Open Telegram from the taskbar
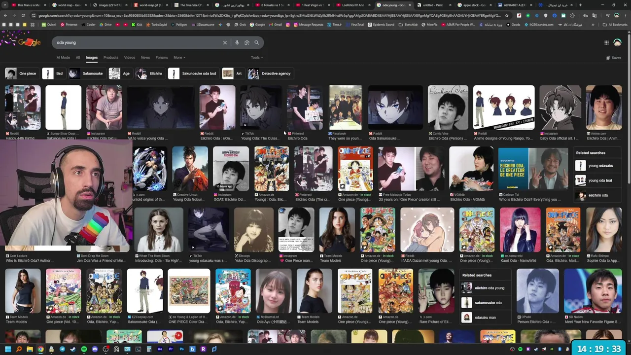631x355 pixels. coord(62,349)
